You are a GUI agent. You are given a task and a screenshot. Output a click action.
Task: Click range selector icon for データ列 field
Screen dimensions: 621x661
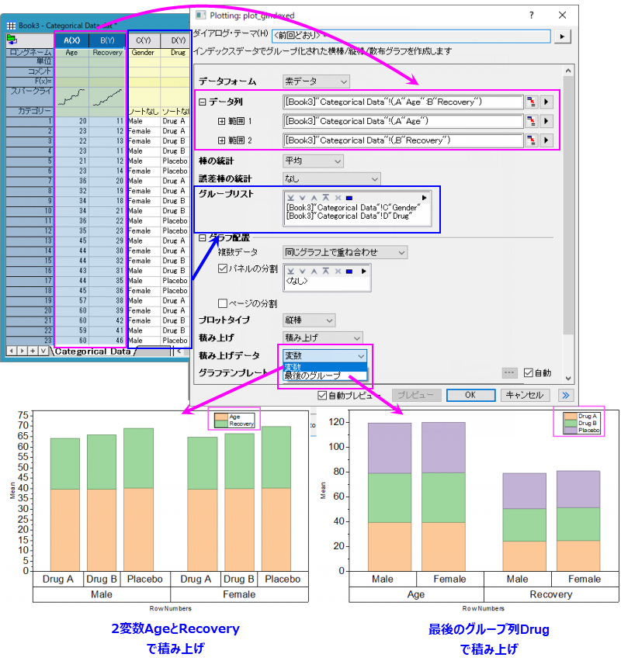coord(531,102)
